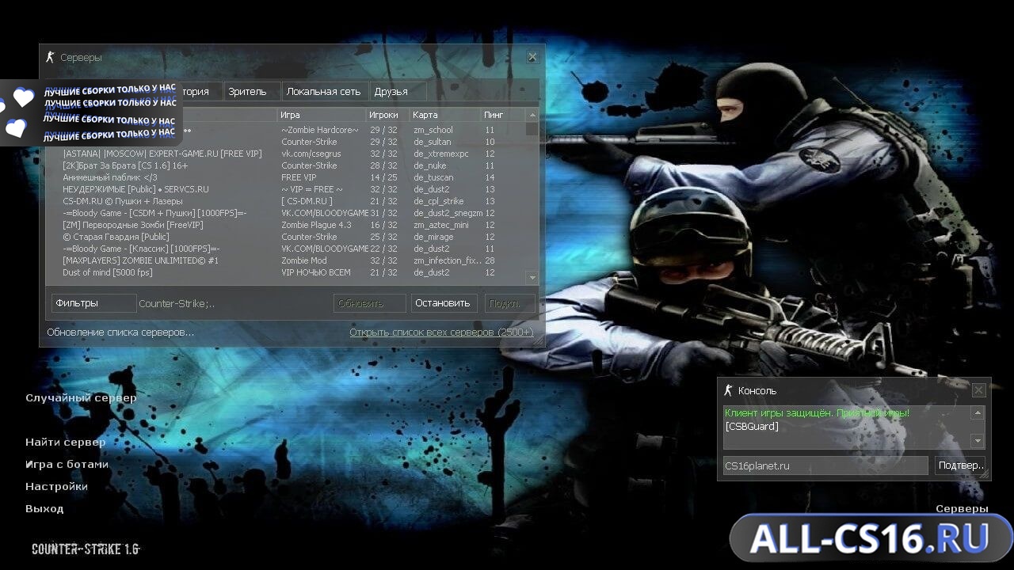The image size is (1014, 570).
Task: Focus console input with CS16planet.ru
Action: pyautogui.click(x=825, y=465)
